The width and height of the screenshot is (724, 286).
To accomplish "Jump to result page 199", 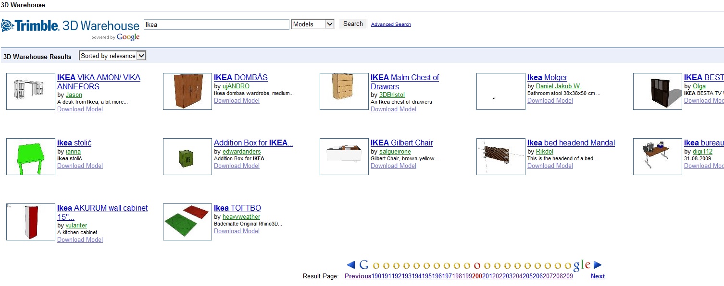I will (x=467, y=276).
